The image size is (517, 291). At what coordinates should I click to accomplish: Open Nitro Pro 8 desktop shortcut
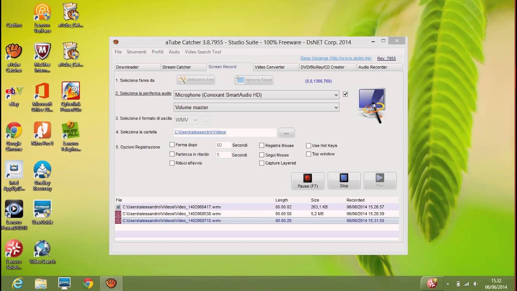pos(42,134)
